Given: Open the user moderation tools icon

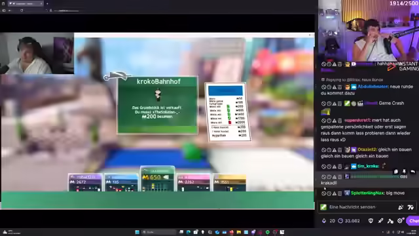Looking at the screenshot, I should click(390, 221).
